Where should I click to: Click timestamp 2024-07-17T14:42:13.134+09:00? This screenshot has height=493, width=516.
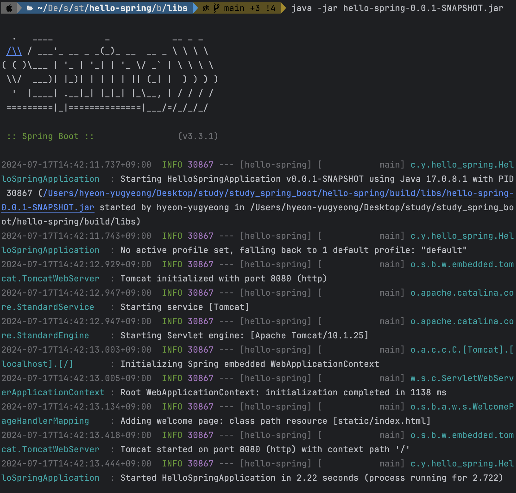pos(76,407)
